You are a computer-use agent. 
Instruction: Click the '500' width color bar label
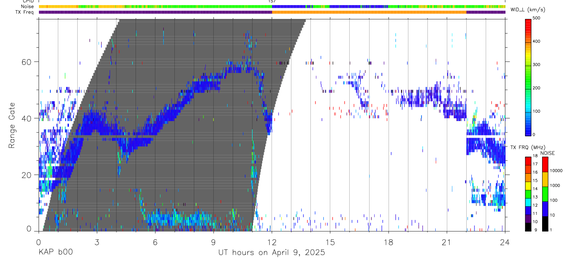click(537, 18)
